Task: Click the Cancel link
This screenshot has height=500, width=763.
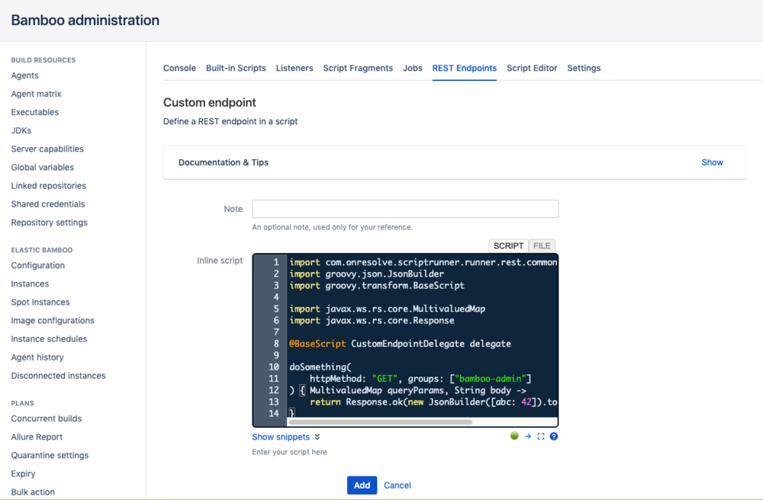Action: point(397,485)
